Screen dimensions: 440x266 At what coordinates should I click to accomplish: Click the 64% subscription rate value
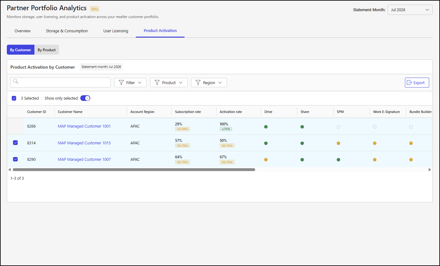tap(179, 157)
